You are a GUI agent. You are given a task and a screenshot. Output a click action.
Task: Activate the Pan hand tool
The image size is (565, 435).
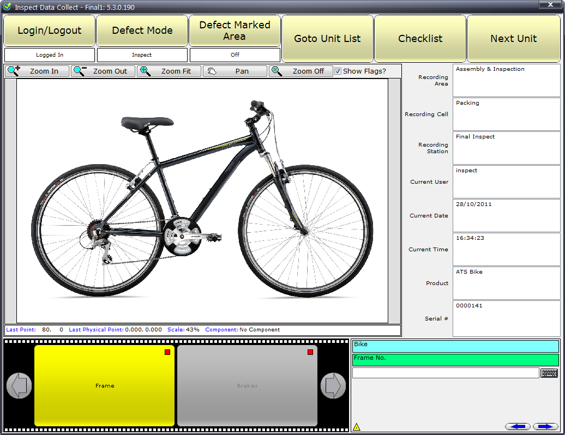[x=235, y=71]
